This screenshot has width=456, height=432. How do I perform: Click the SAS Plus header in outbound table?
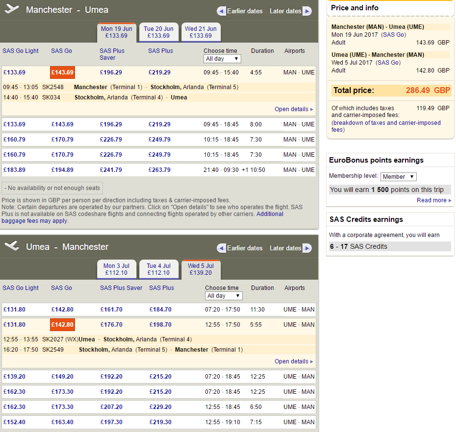click(x=160, y=51)
